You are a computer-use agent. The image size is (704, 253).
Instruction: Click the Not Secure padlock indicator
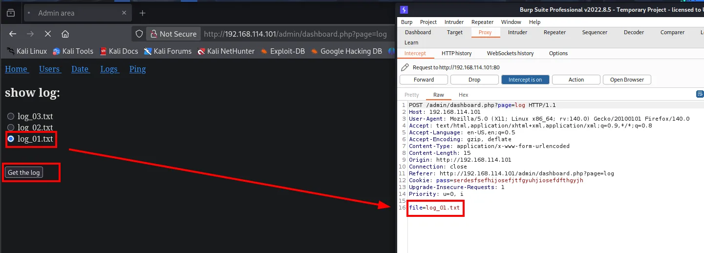(x=173, y=34)
